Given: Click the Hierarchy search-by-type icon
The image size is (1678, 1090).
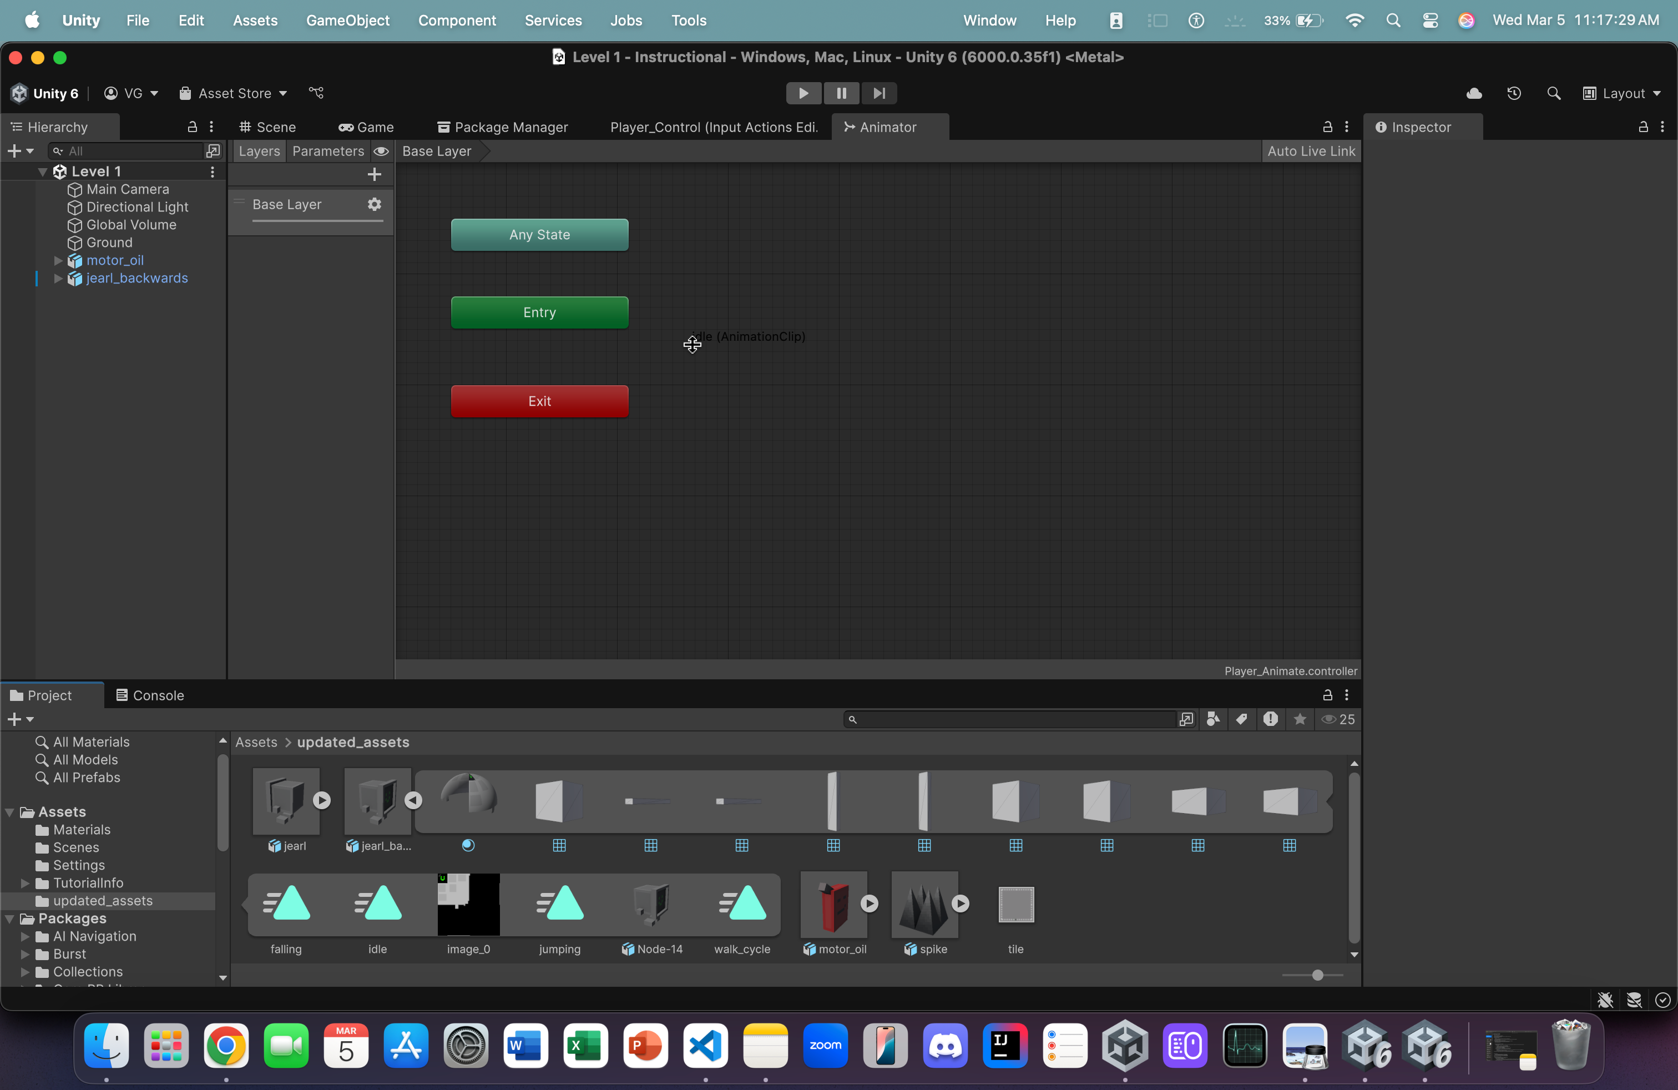Looking at the screenshot, I should pos(213,151).
